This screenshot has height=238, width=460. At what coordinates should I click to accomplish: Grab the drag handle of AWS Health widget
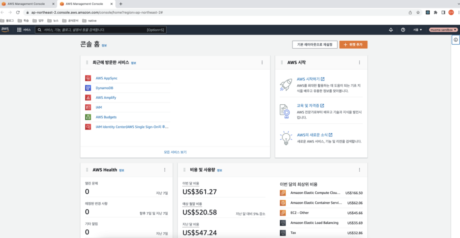(87, 170)
